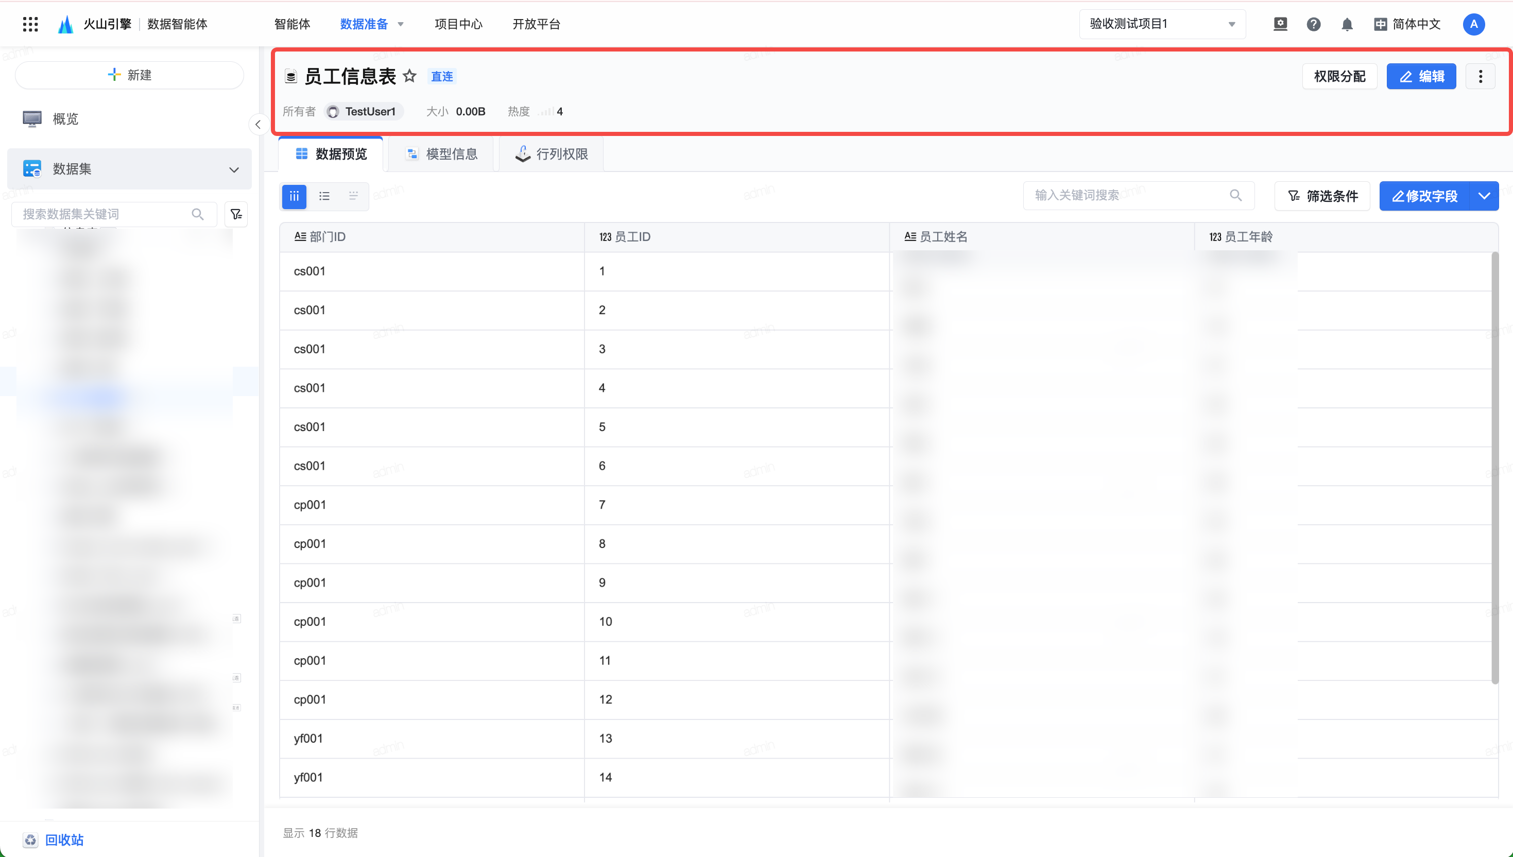Viewport: 1513px width, 857px height.
Task: Open the help question mark icon
Action: 1313,24
